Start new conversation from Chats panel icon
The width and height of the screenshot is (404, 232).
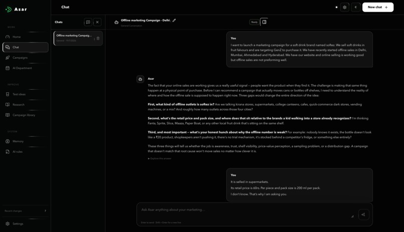click(x=88, y=22)
